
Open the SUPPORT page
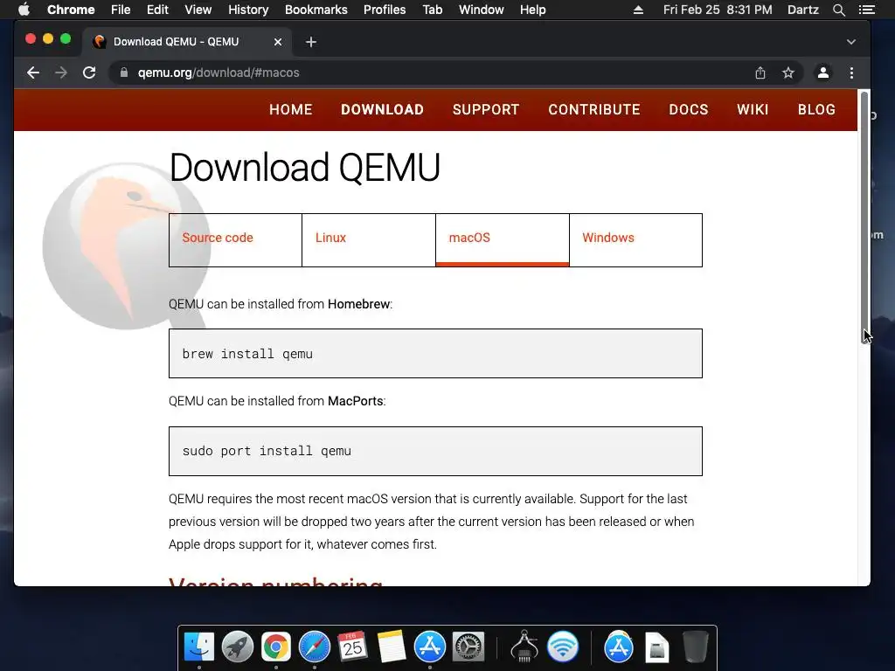[x=486, y=109]
